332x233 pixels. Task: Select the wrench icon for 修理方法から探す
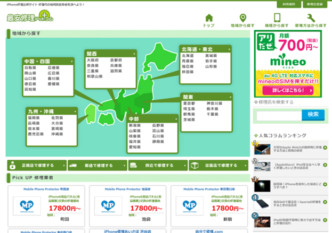coord(311,19)
